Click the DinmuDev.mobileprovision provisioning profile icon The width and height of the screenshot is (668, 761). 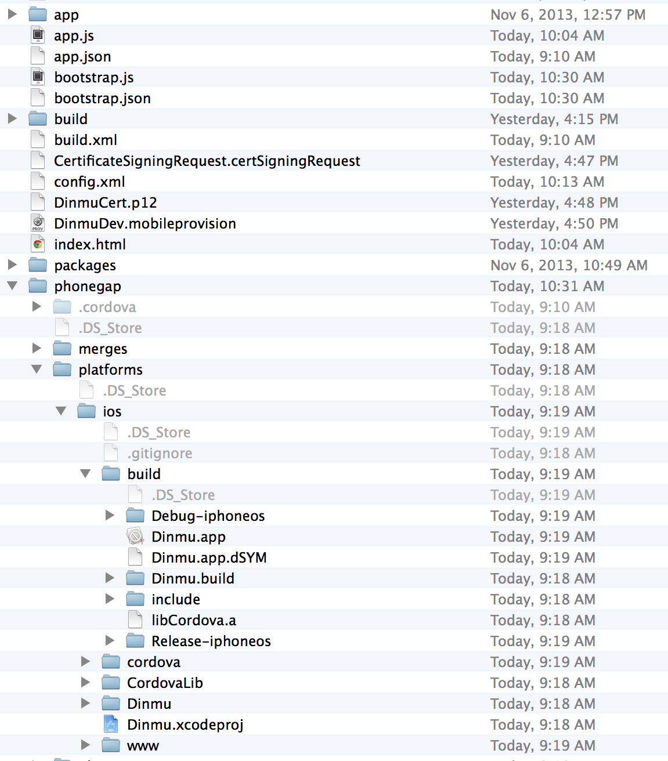click(38, 223)
